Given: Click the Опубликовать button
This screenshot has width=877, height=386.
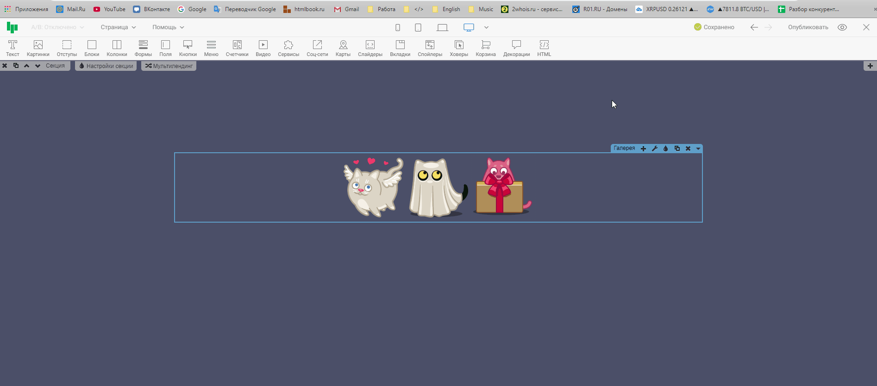Looking at the screenshot, I should coord(808,27).
